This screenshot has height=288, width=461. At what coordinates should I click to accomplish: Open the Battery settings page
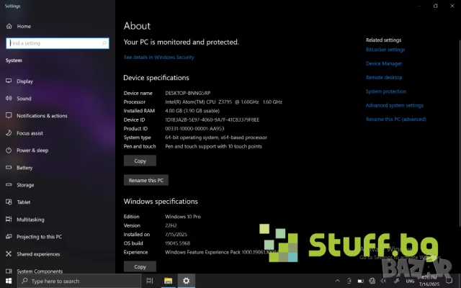click(24, 168)
